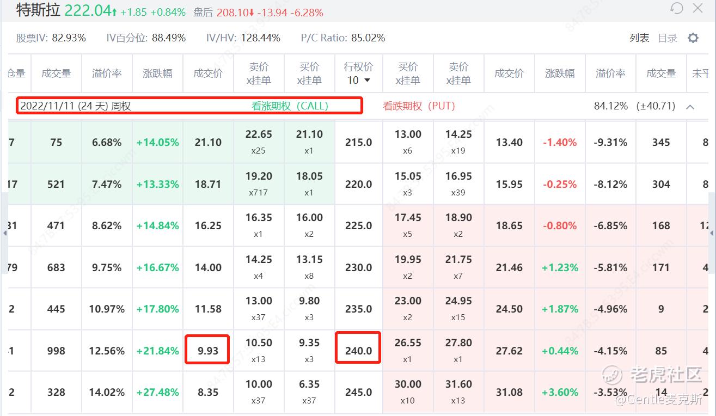Screen dimensions: 716x416
Task: Click put premium rate -9.31%
Action: [610, 143]
